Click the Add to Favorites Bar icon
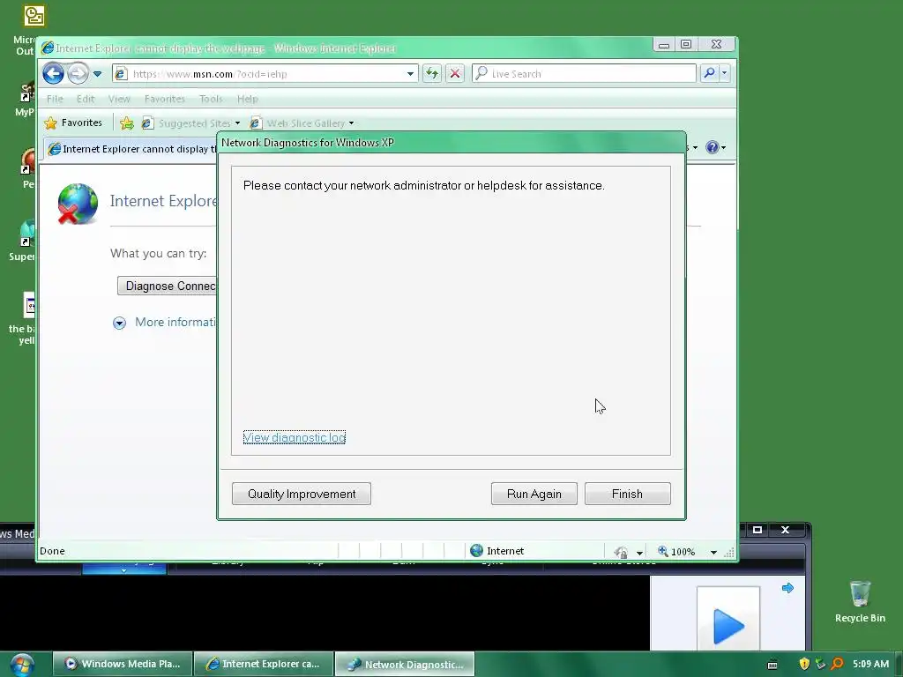The width and height of the screenshot is (903, 677). [x=127, y=123]
